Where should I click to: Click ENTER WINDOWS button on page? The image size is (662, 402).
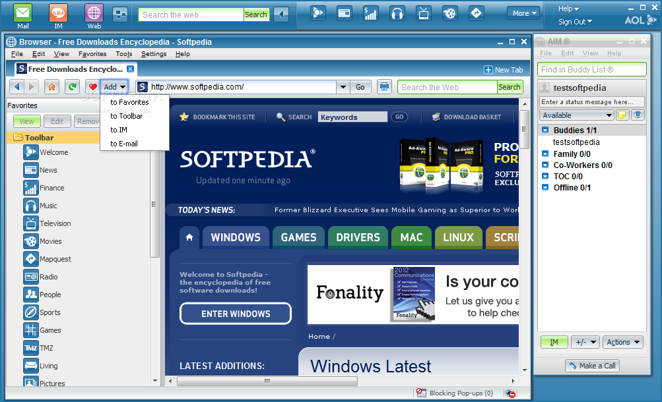pos(236,314)
